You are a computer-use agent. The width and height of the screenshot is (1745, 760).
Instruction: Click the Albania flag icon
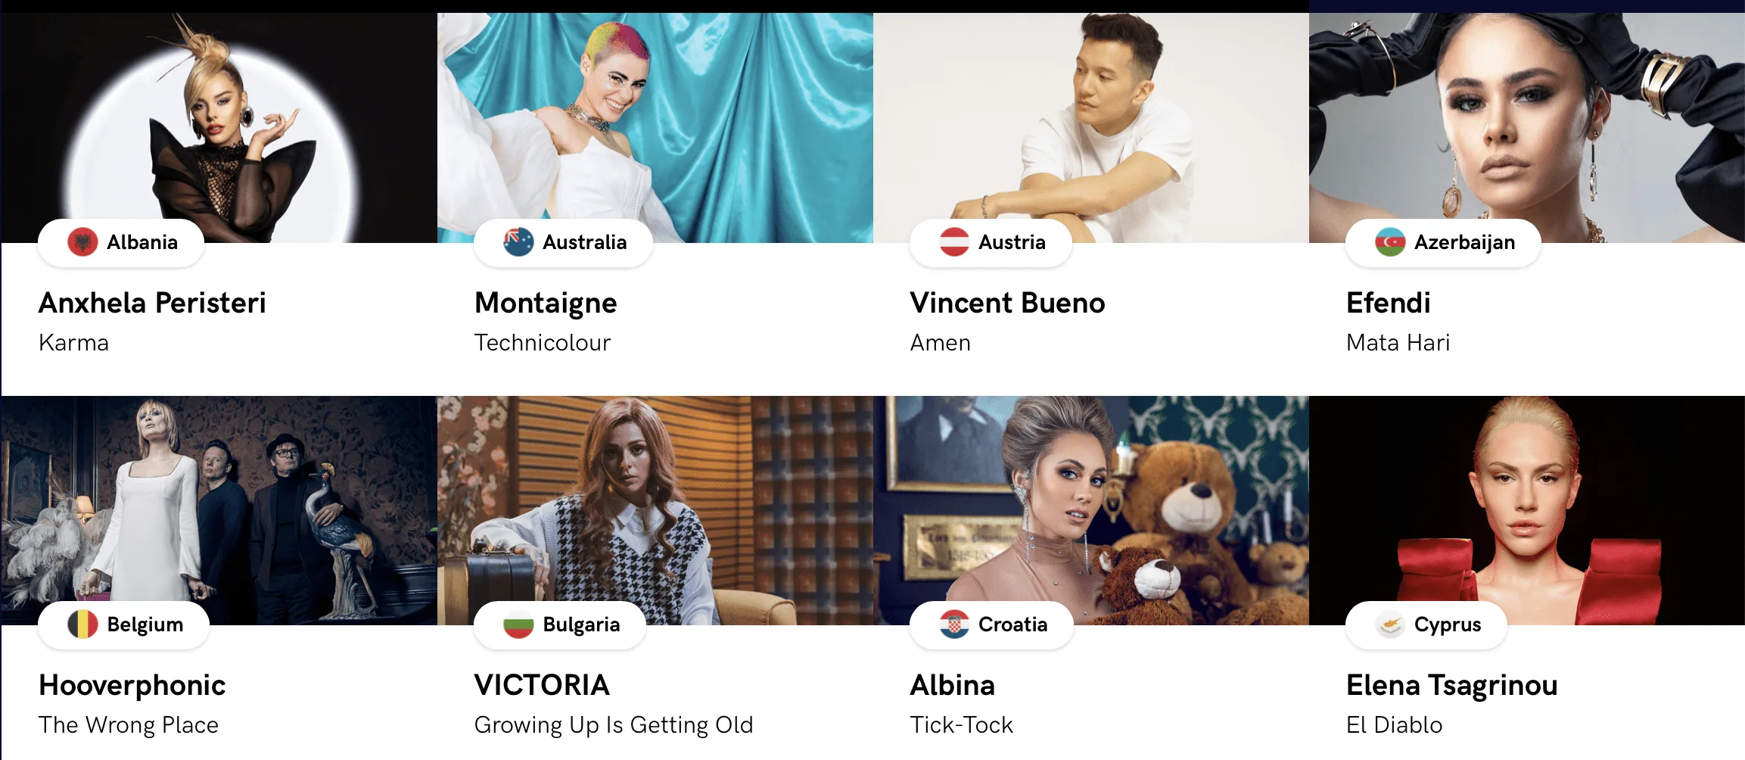click(82, 242)
